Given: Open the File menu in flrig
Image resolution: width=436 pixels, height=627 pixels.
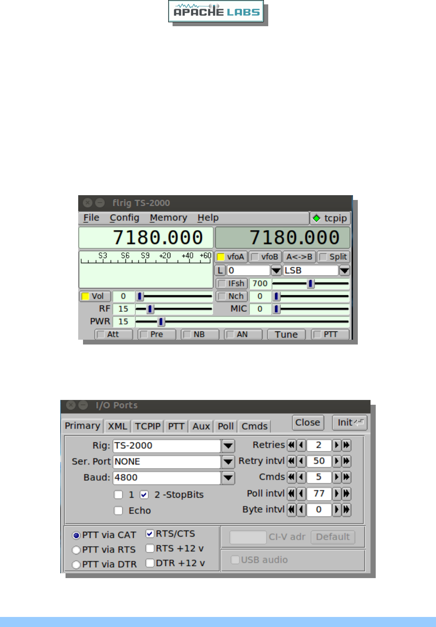Looking at the screenshot, I should point(91,218).
